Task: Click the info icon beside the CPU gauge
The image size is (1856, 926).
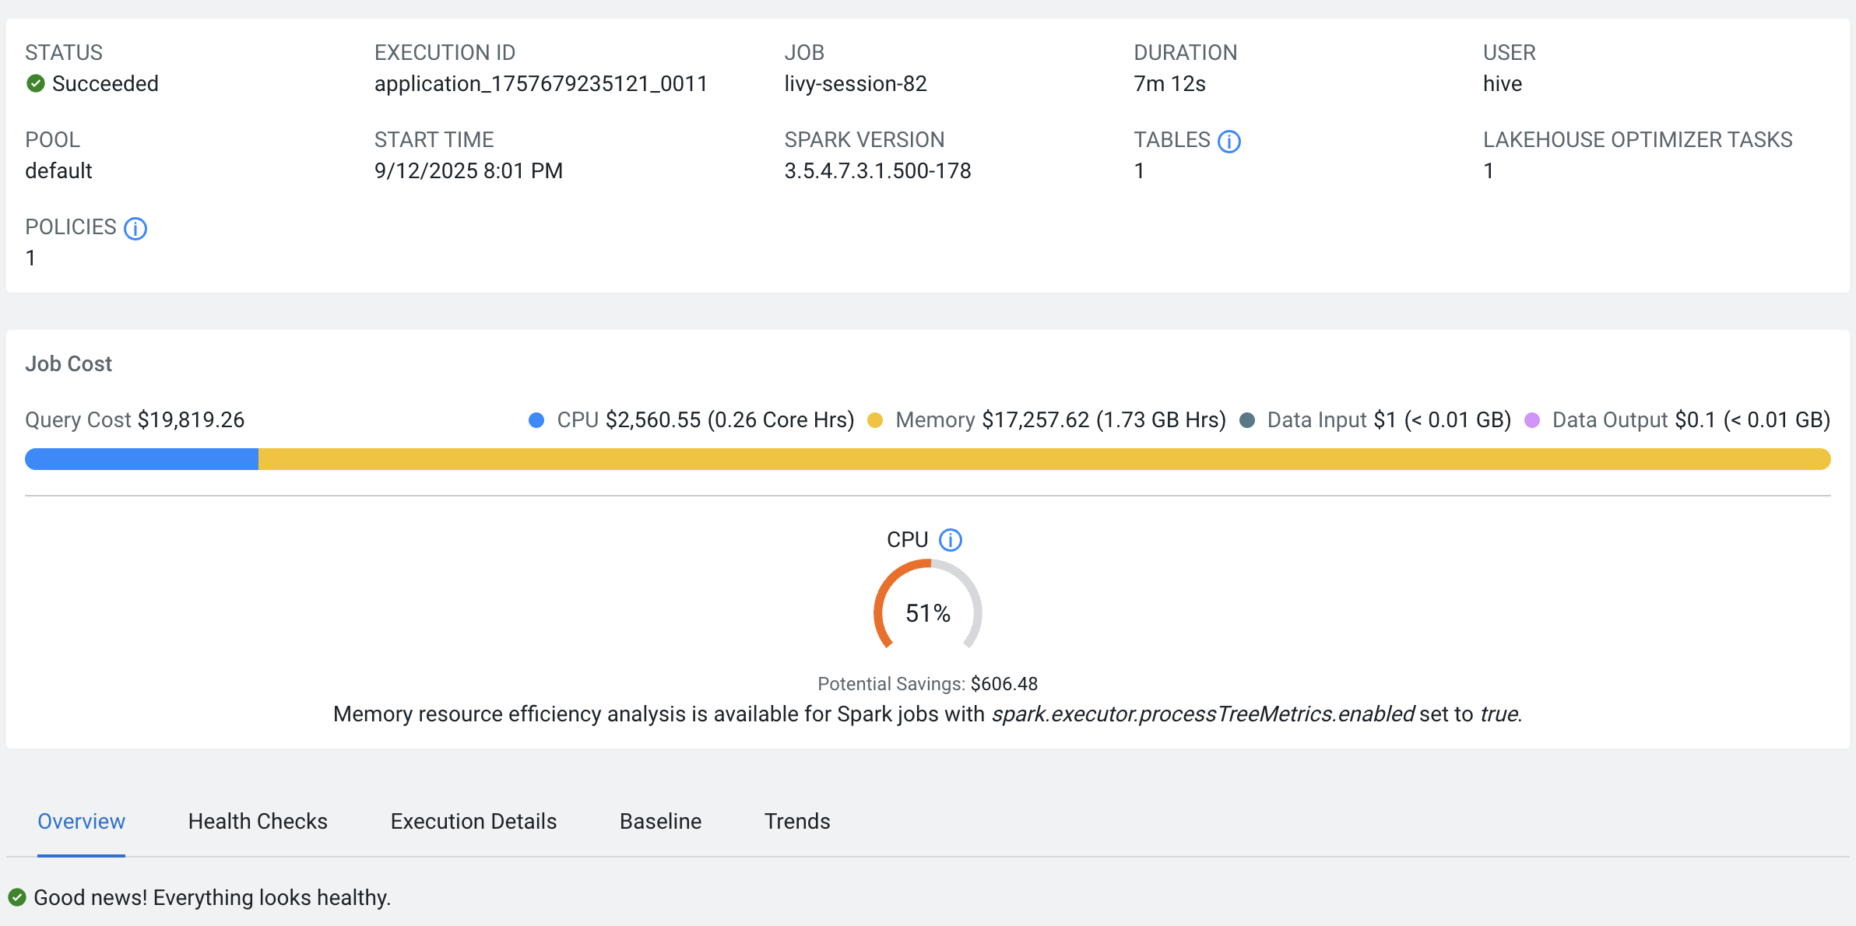Action: click(950, 539)
